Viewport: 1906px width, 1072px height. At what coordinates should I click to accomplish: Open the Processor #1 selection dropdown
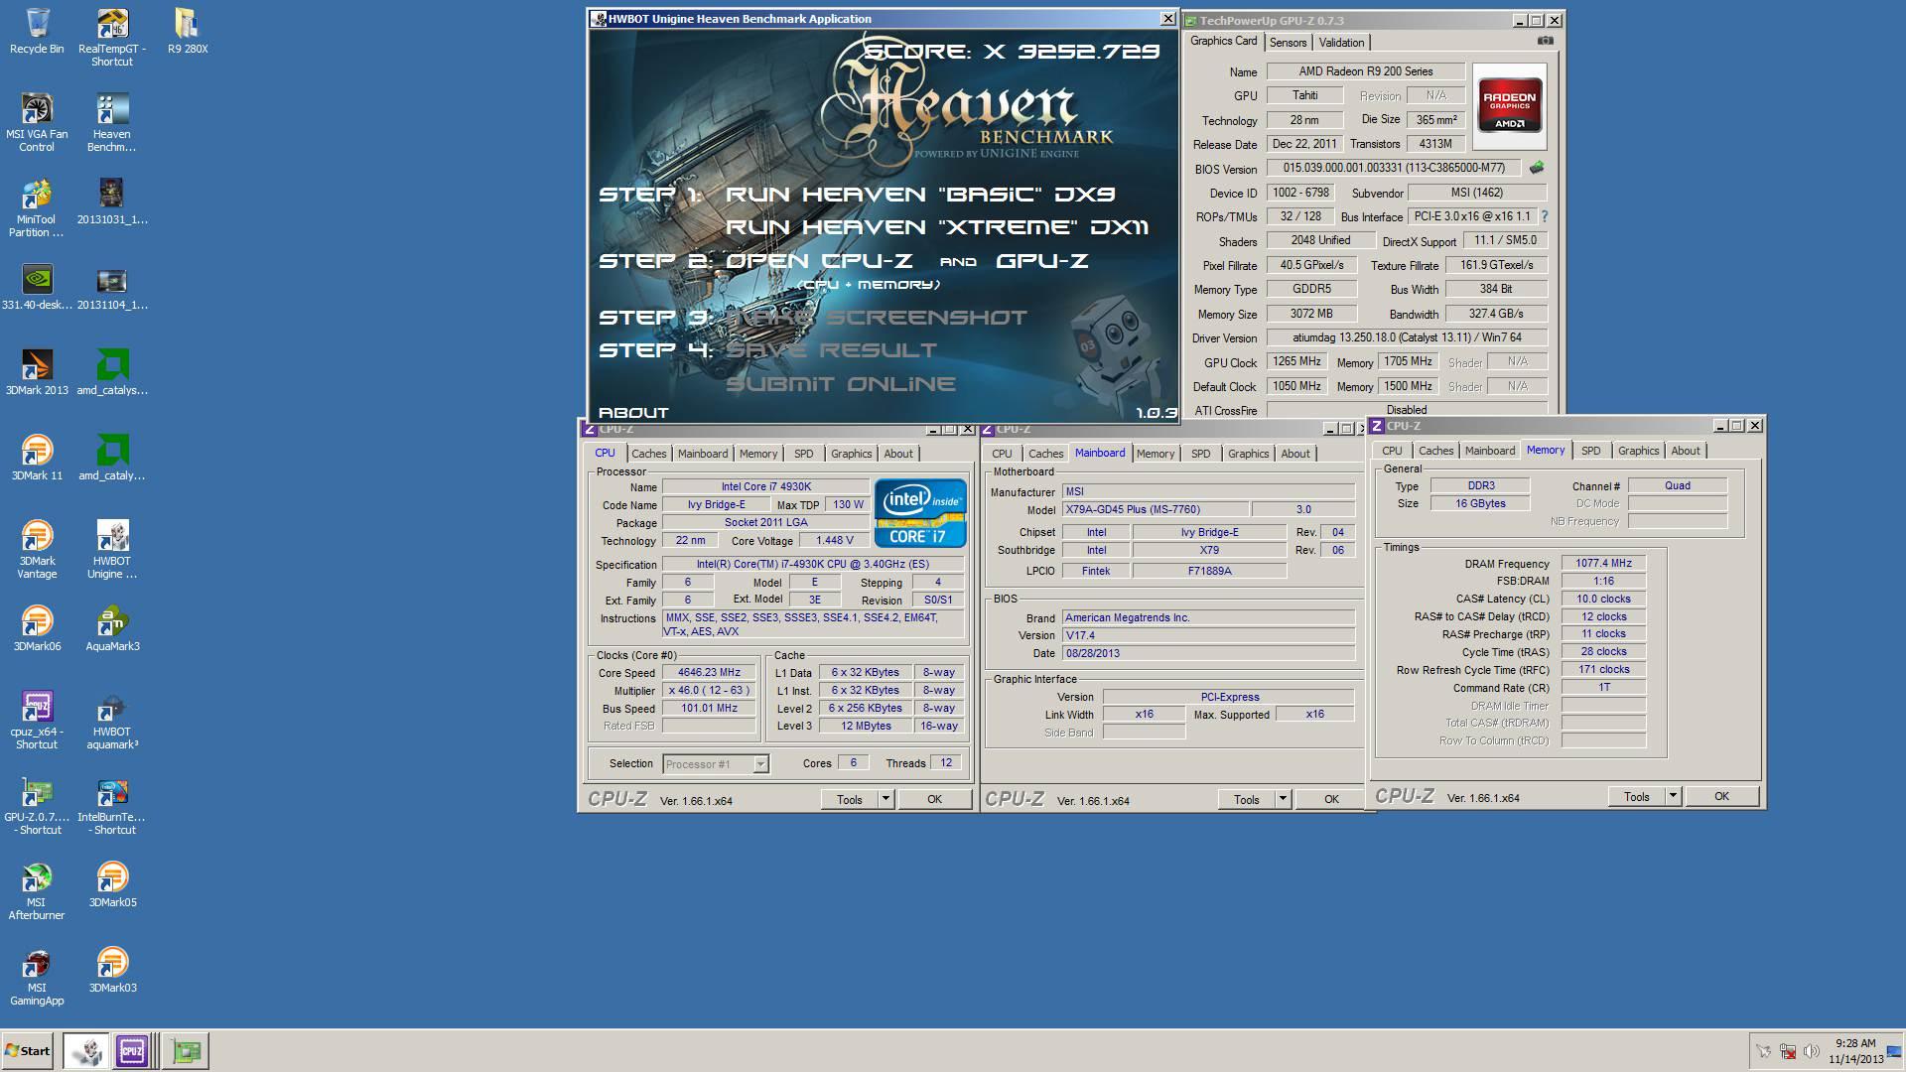coord(716,764)
